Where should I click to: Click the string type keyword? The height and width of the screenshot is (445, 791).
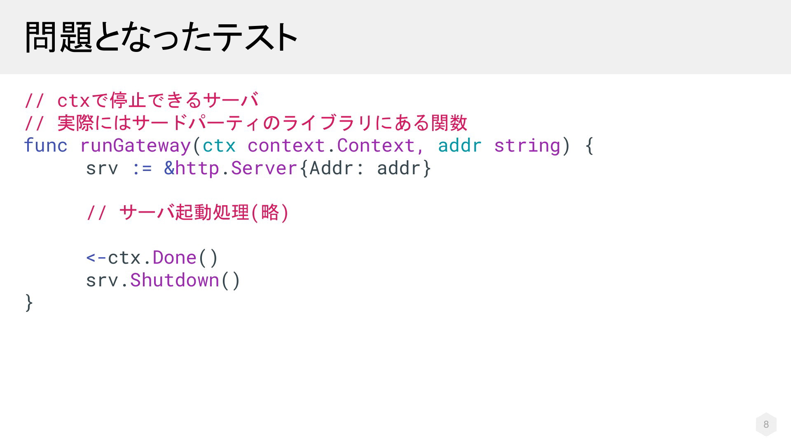click(x=527, y=145)
